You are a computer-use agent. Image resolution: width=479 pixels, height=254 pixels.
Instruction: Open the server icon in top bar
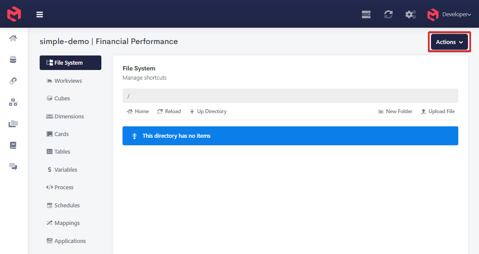[366, 15]
